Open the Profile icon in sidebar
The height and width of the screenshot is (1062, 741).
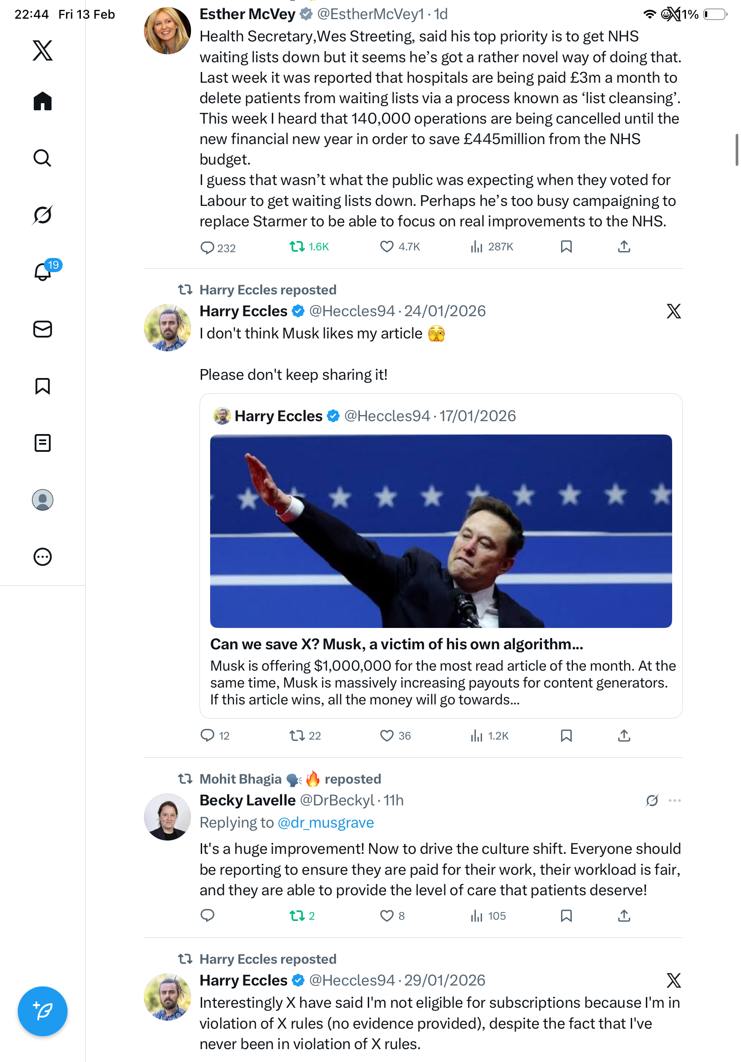coord(43,499)
